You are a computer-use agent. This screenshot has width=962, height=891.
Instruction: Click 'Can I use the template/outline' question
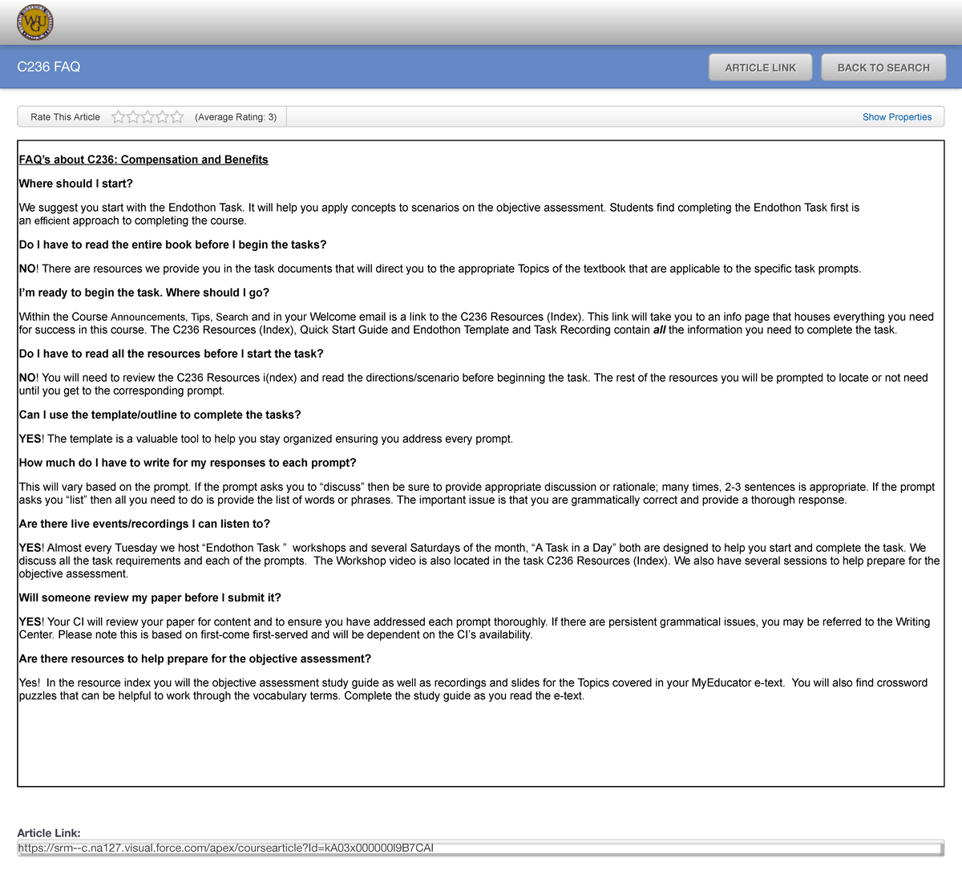pyautogui.click(x=160, y=415)
